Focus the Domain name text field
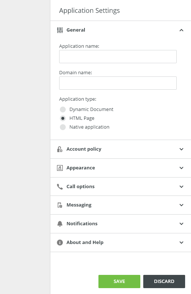The width and height of the screenshot is (191, 294). pyautogui.click(x=118, y=83)
